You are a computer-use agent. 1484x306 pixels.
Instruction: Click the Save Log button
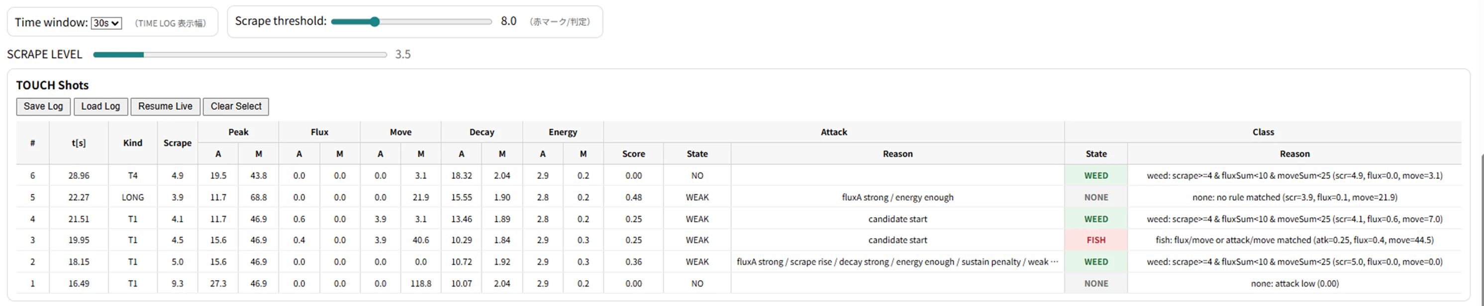tap(43, 106)
